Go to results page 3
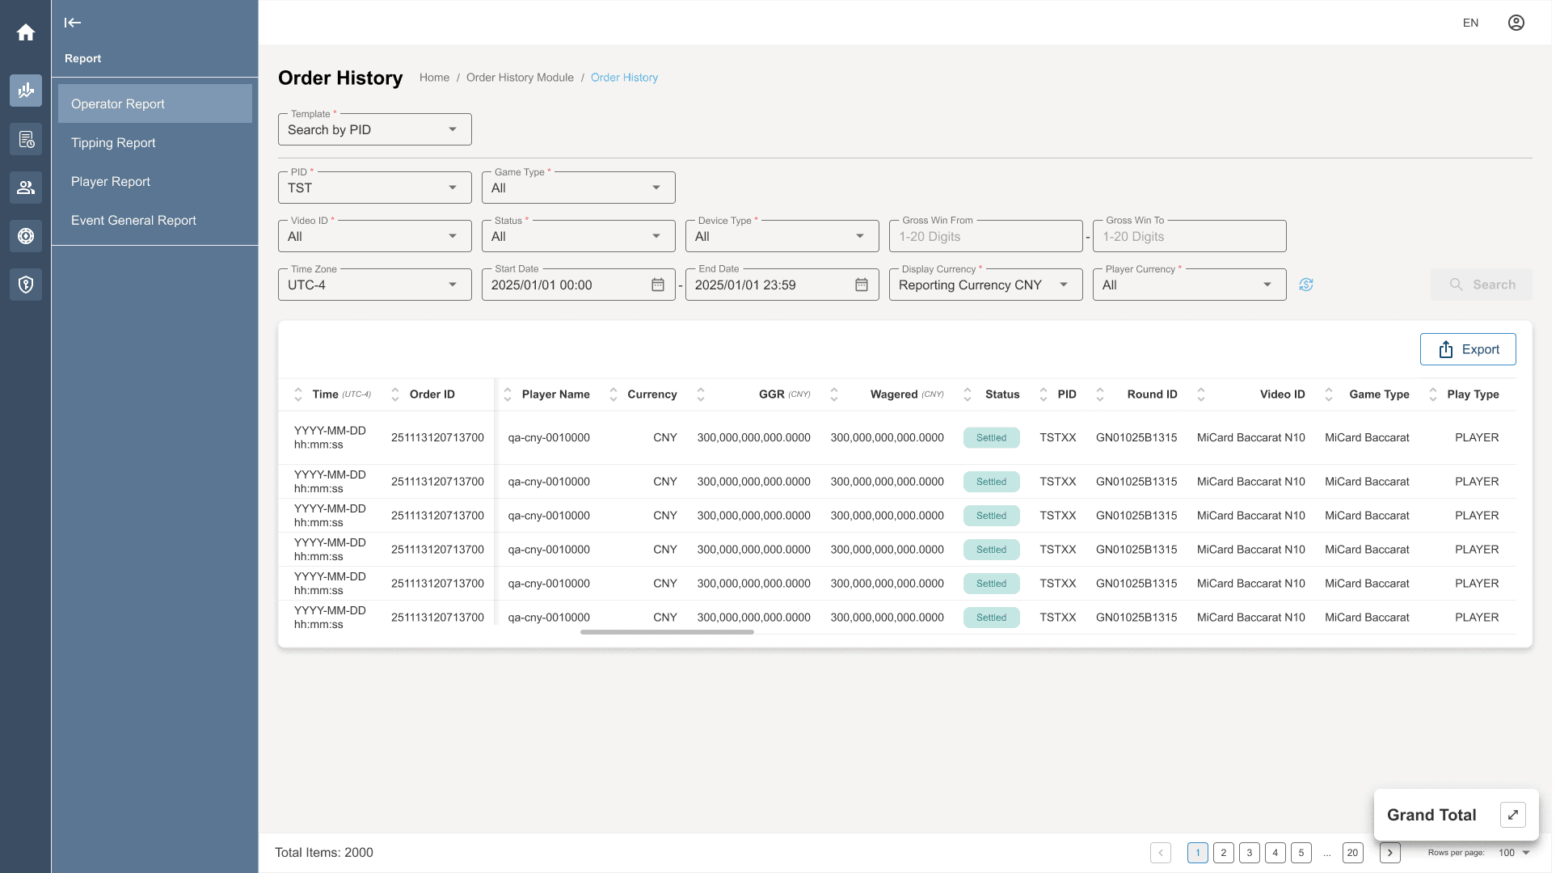 click(1250, 853)
